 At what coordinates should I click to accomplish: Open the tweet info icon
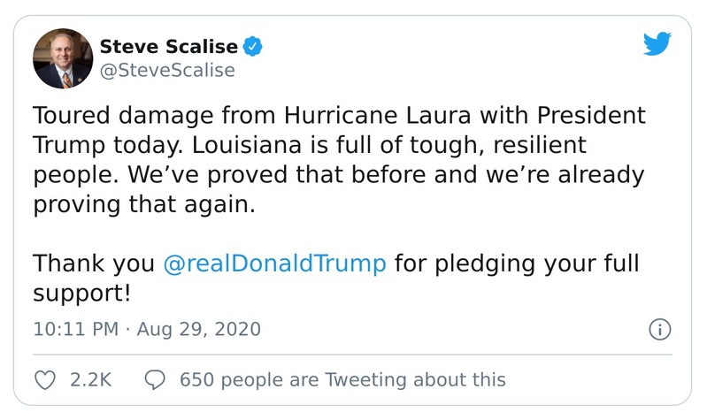click(658, 330)
